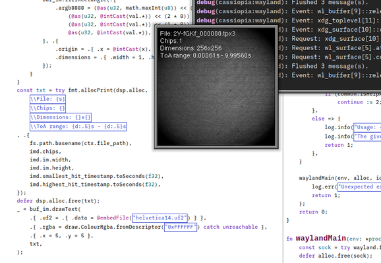The width and height of the screenshot is (381, 263).
Task: Click the "\\ToA range" format string in code
Action: tap(78, 127)
